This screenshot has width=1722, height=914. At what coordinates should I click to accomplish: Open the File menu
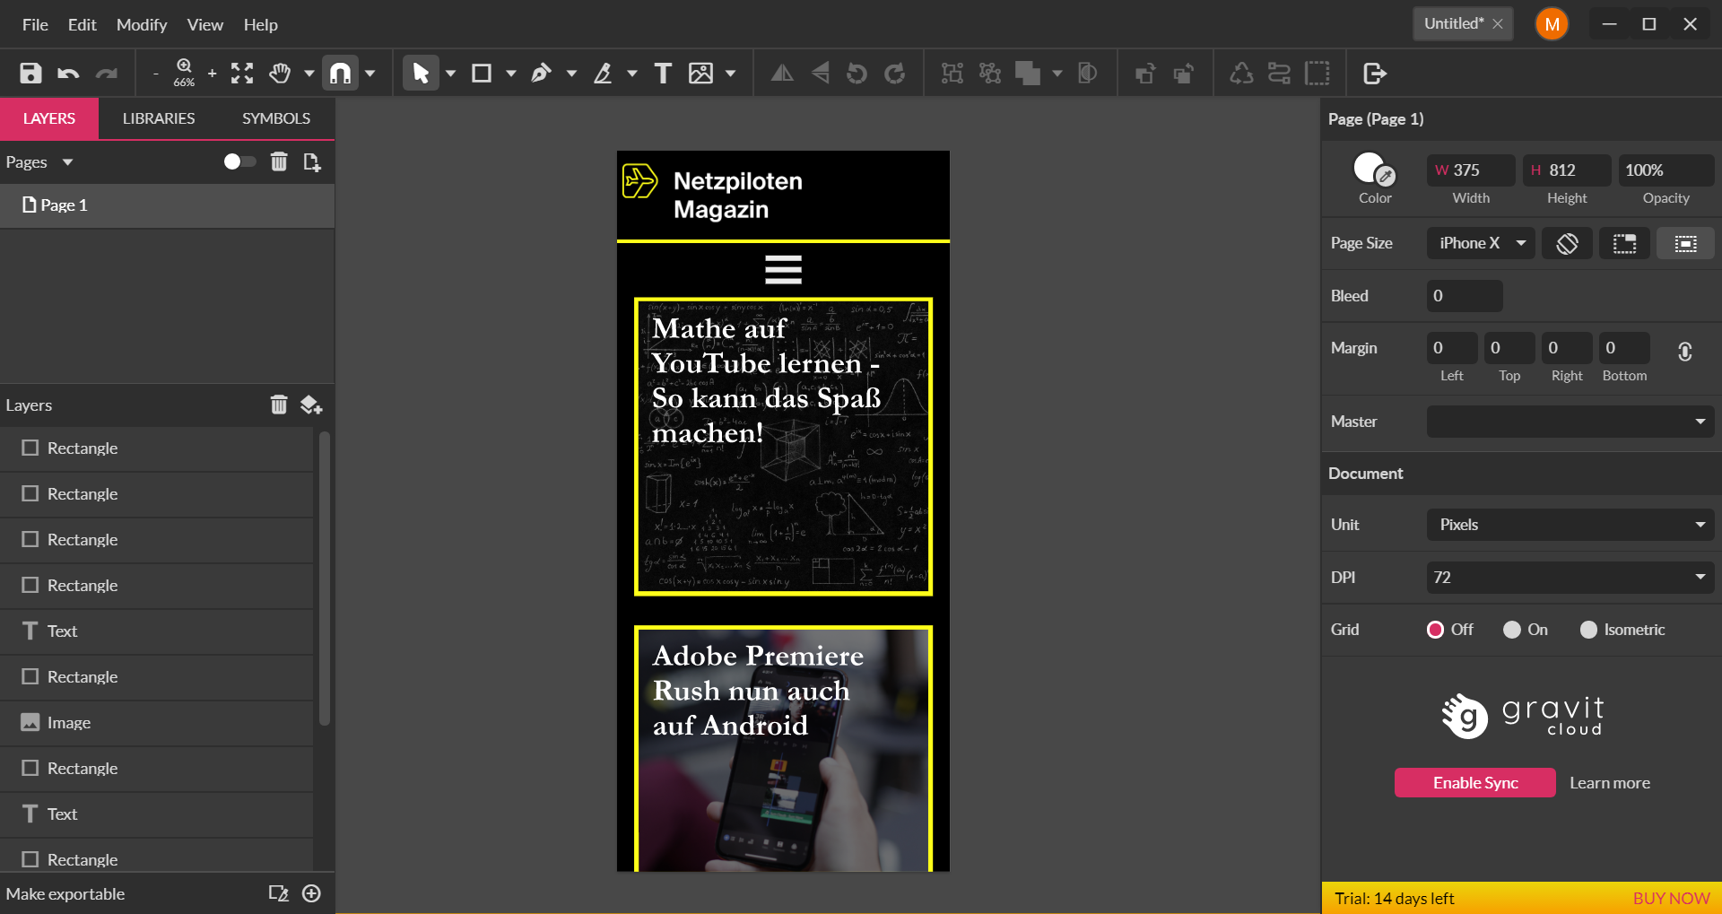[x=35, y=24]
